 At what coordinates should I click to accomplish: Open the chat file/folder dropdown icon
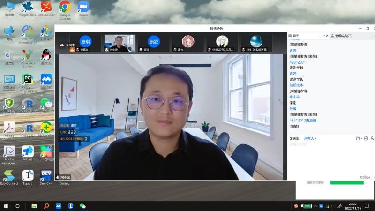[358, 138]
